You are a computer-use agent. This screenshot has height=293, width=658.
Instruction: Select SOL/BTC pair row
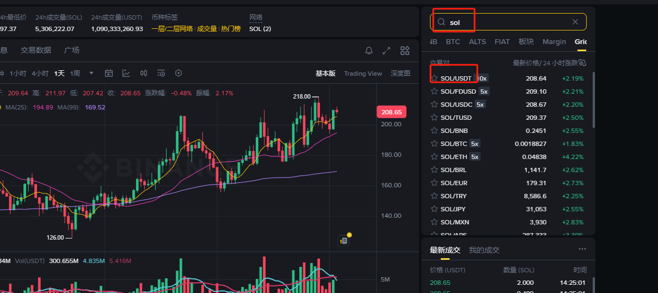pos(508,144)
